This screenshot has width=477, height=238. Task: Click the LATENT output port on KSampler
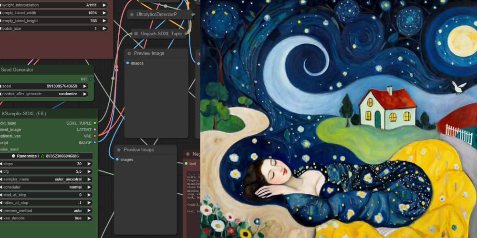click(x=95, y=129)
